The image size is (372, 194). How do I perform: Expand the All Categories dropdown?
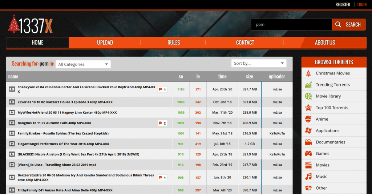[x=83, y=64]
